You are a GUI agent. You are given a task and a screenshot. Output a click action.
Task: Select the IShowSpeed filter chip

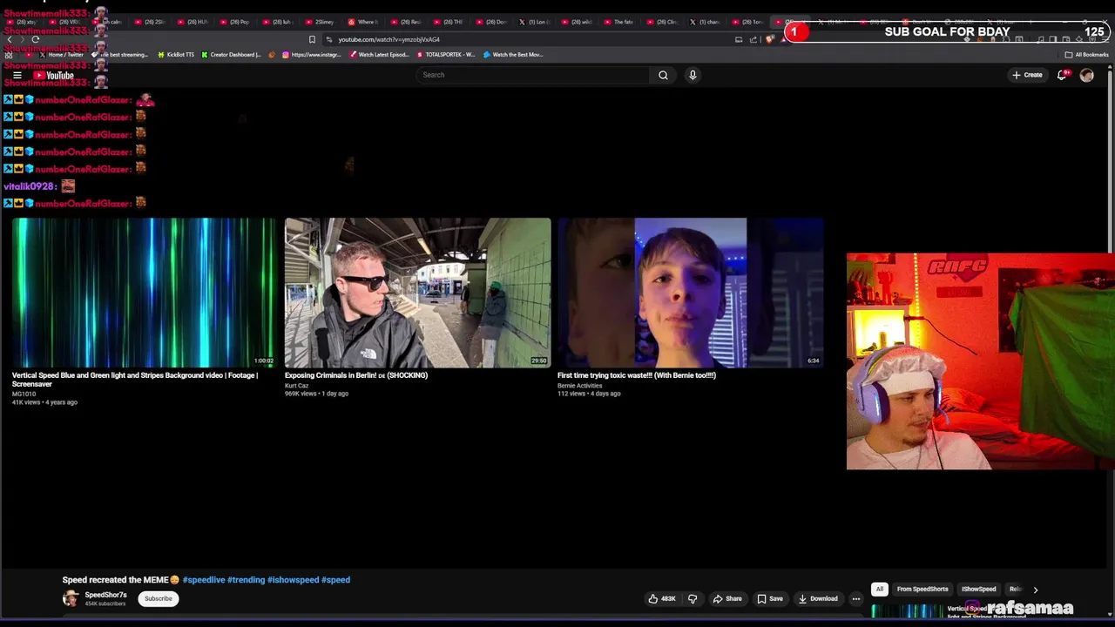[978, 590]
